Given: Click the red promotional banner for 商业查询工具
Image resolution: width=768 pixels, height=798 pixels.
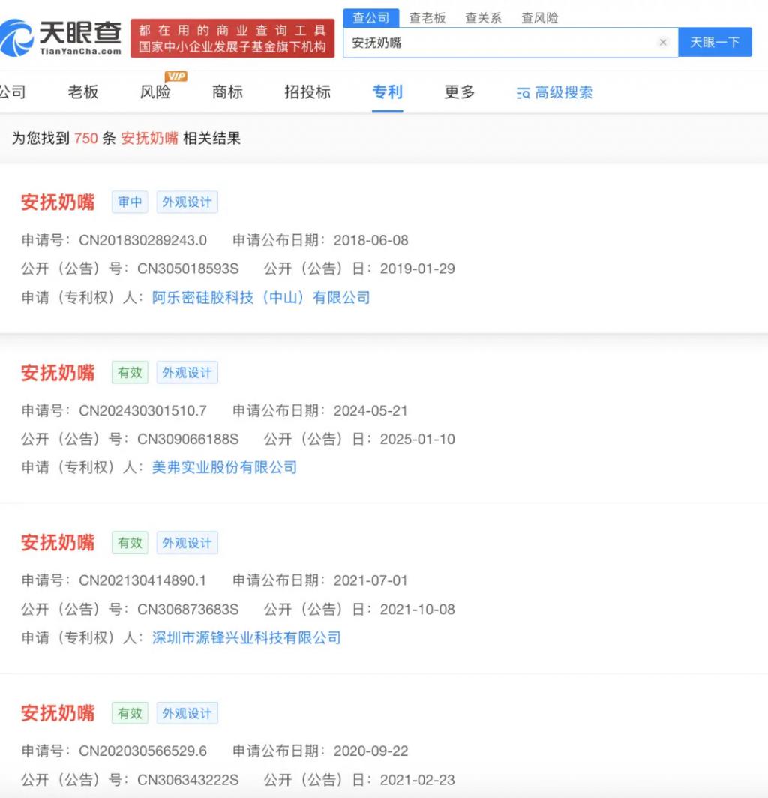Looking at the screenshot, I should [232, 39].
